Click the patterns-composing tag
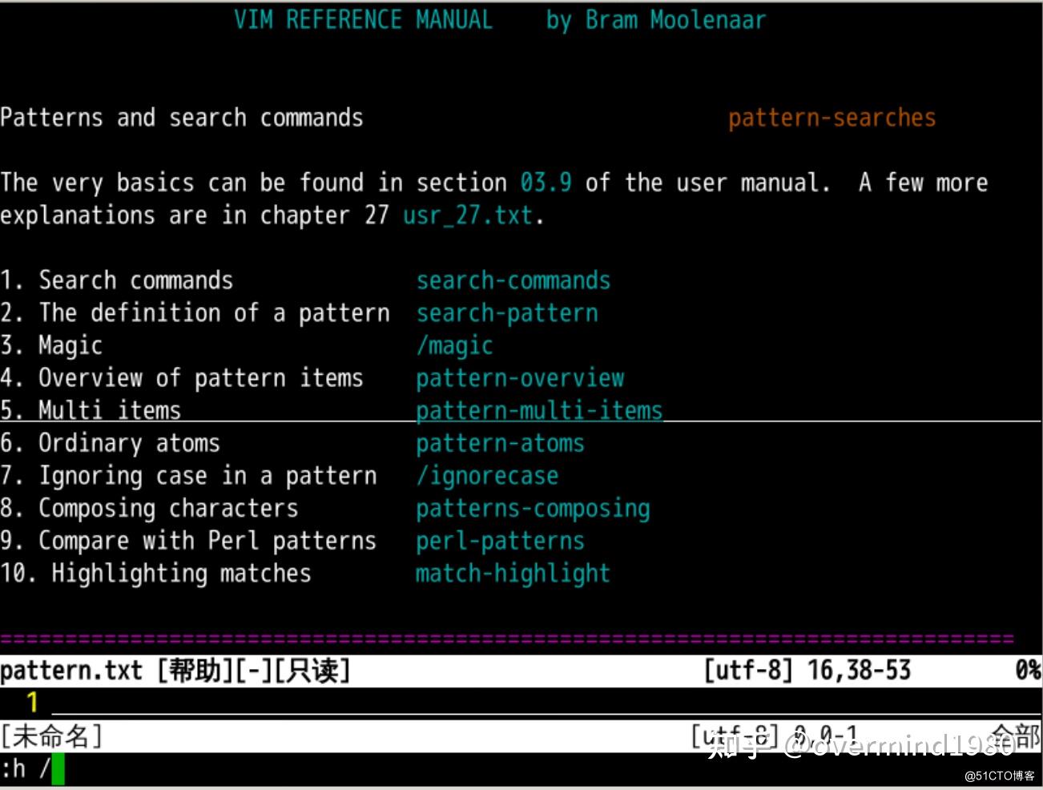1043x790 pixels. tap(533, 508)
